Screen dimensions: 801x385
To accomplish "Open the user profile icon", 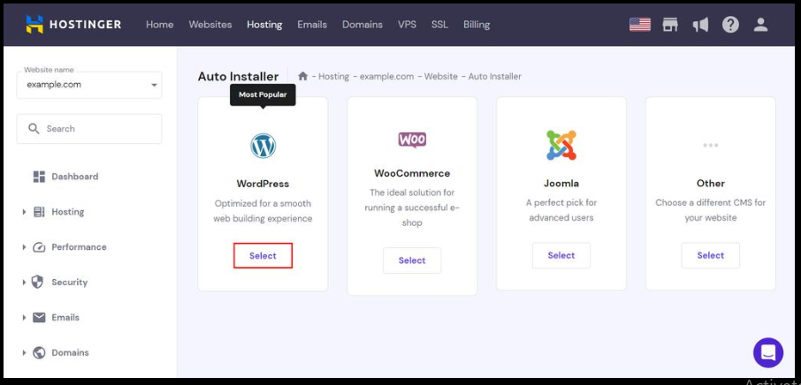I will pos(760,25).
